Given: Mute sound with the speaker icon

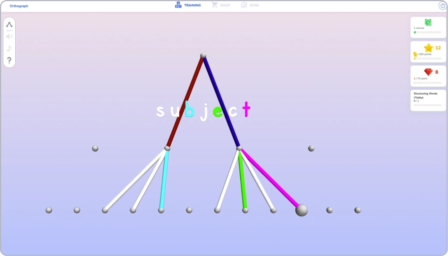Looking at the screenshot, I should (x=9, y=36).
